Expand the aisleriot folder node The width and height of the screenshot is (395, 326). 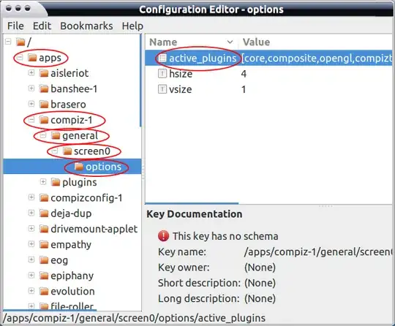tap(31, 73)
